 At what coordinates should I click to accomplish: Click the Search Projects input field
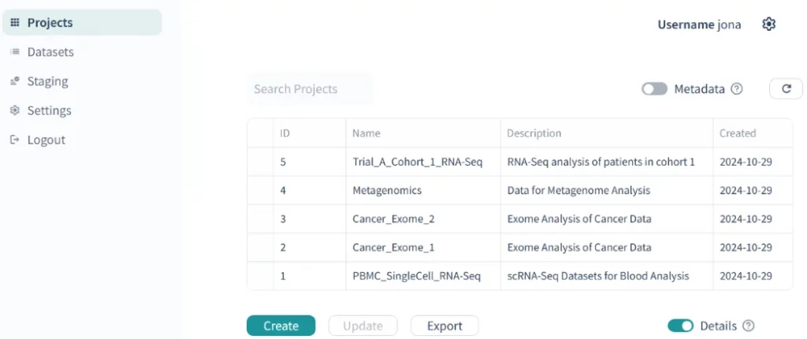click(x=310, y=89)
